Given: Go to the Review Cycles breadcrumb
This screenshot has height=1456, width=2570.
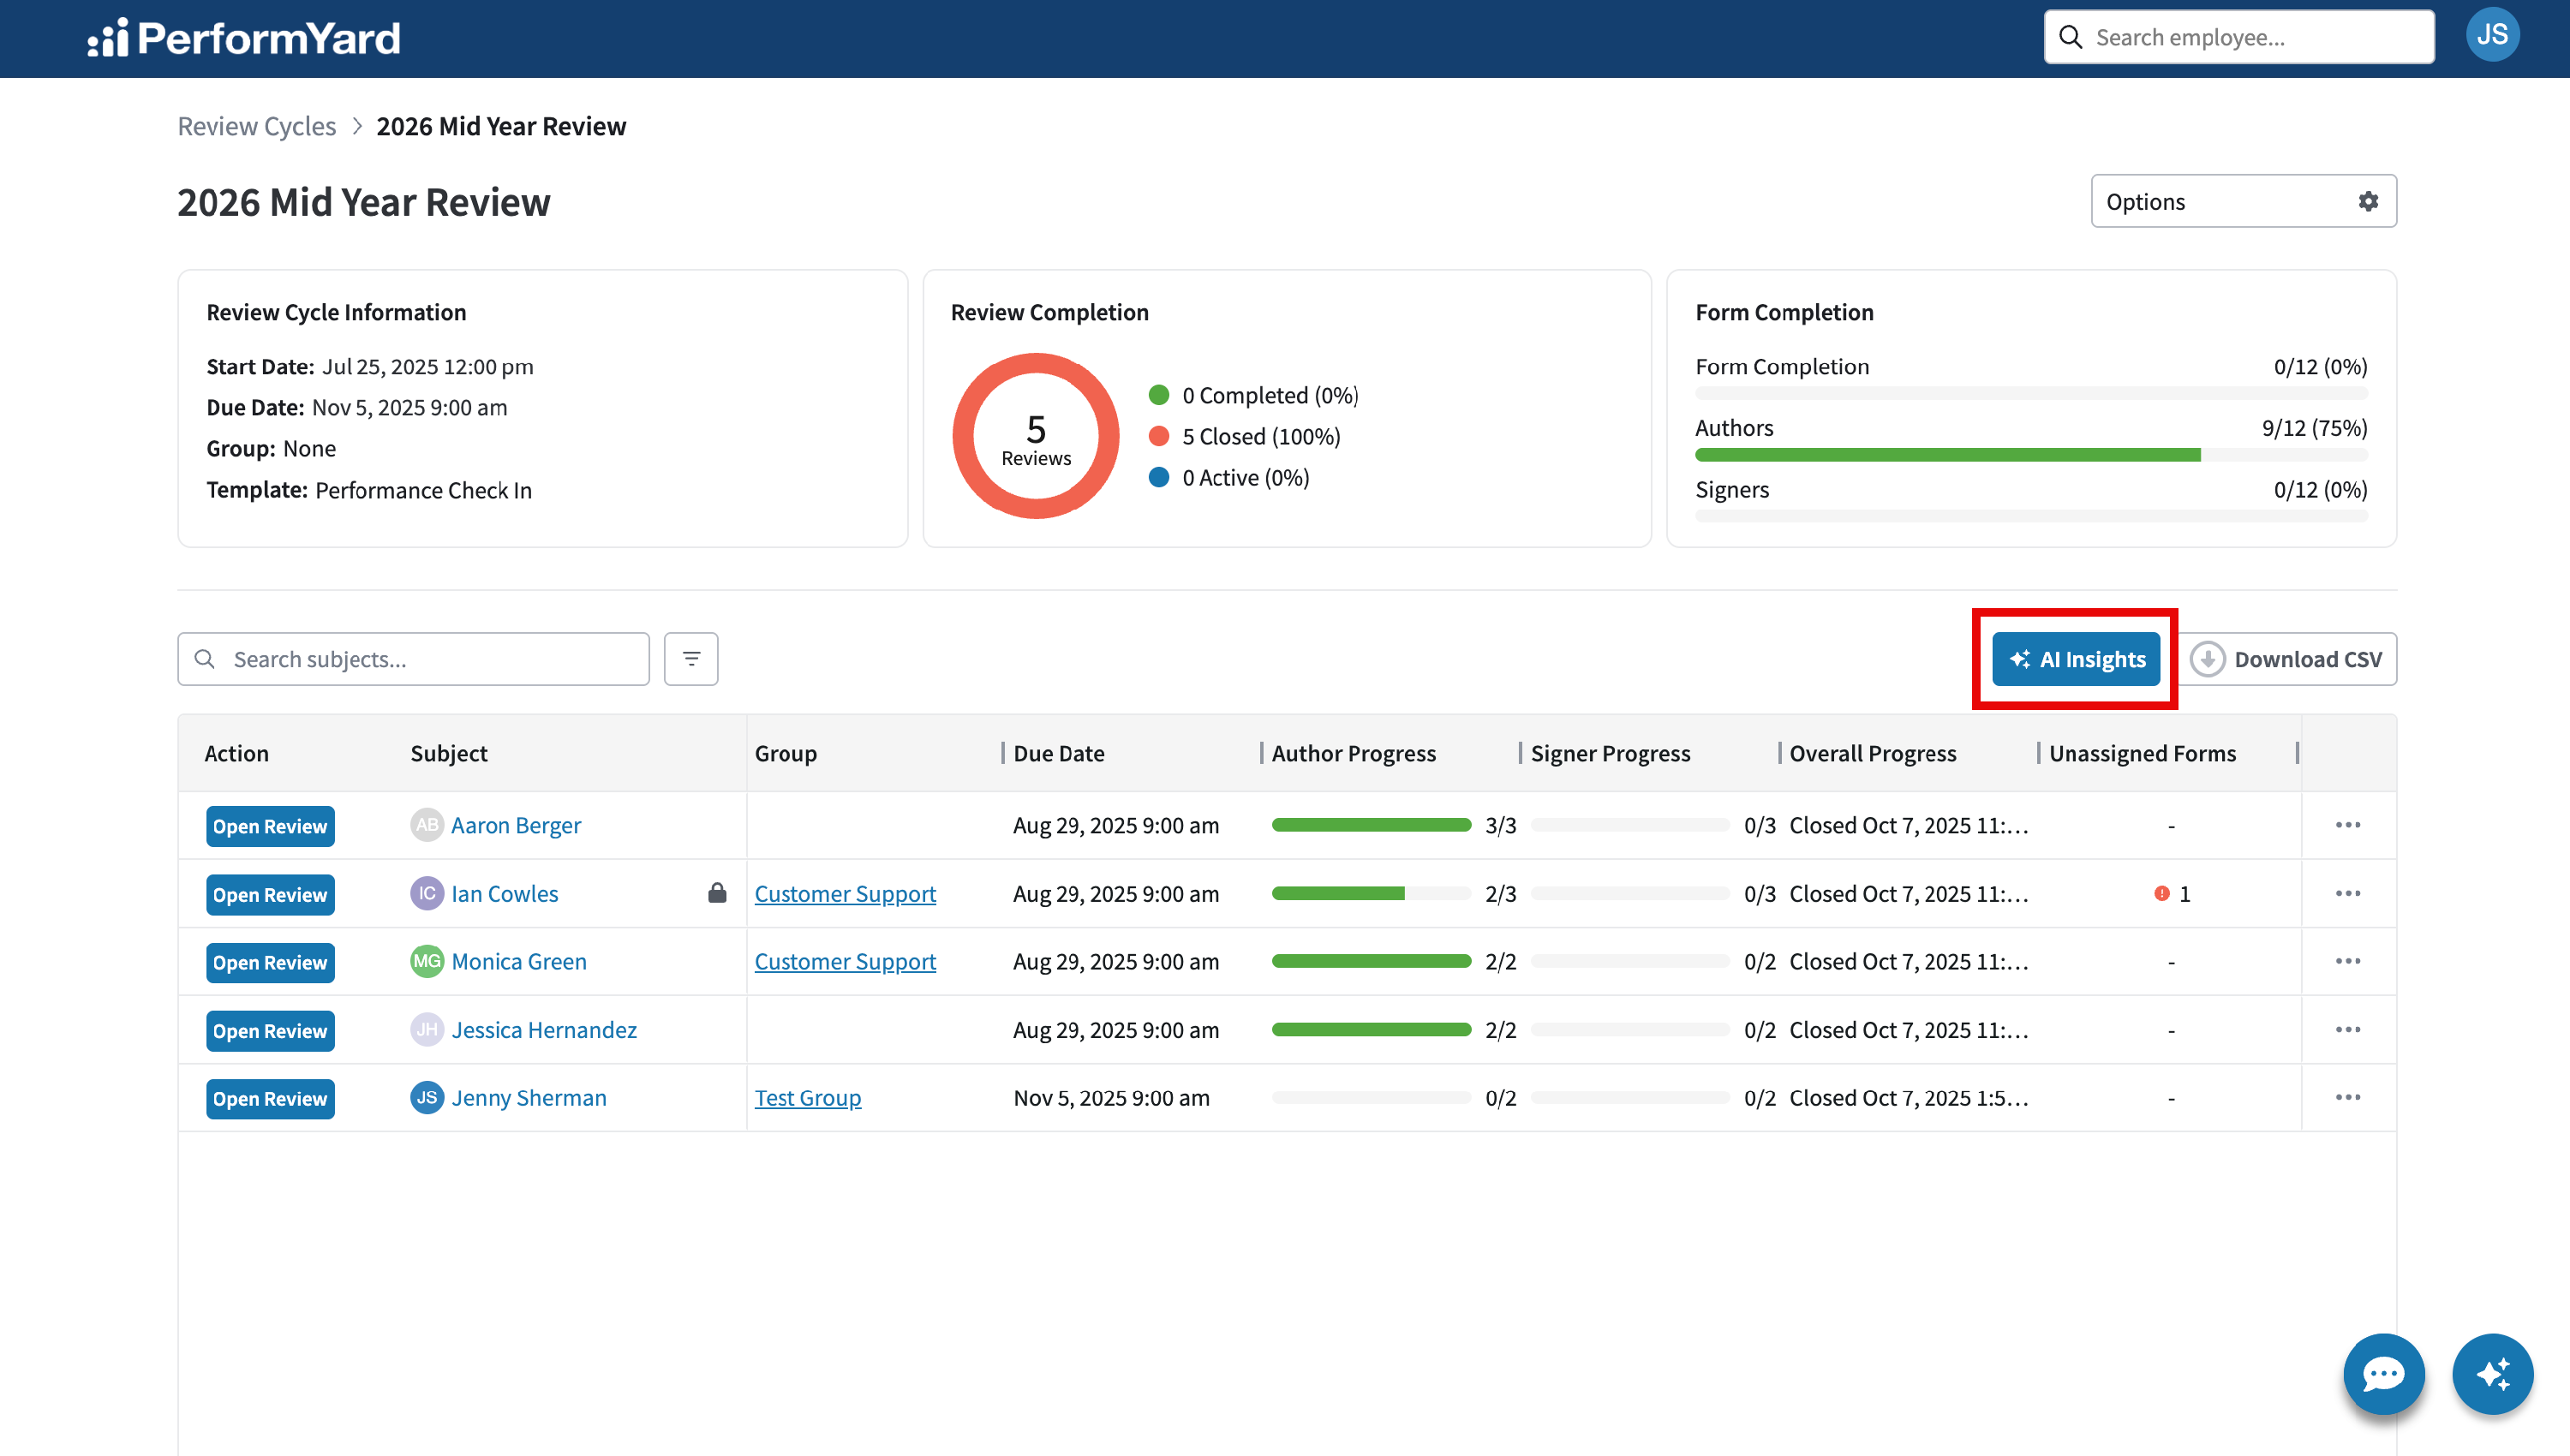Looking at the screenshot, I should point(257,126).
